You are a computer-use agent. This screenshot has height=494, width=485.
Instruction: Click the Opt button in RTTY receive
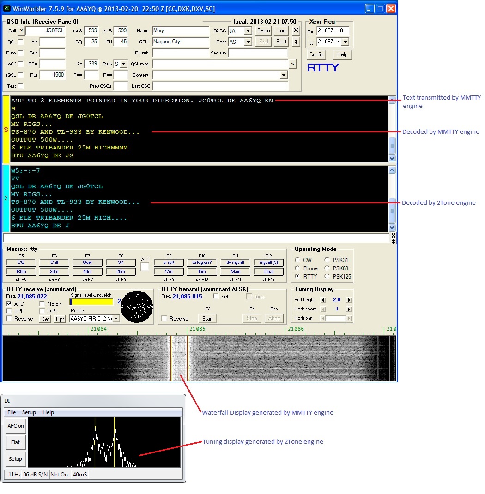pyautogui.click(x=60, y=319)
